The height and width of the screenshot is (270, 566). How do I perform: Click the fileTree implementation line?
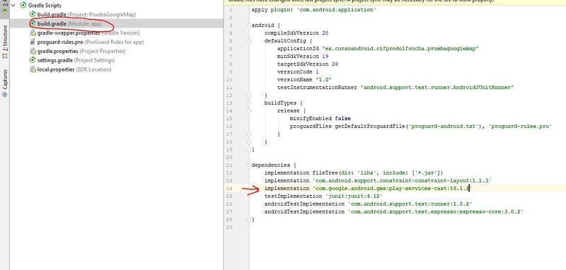pyautogui.click(x=354, y=172)
